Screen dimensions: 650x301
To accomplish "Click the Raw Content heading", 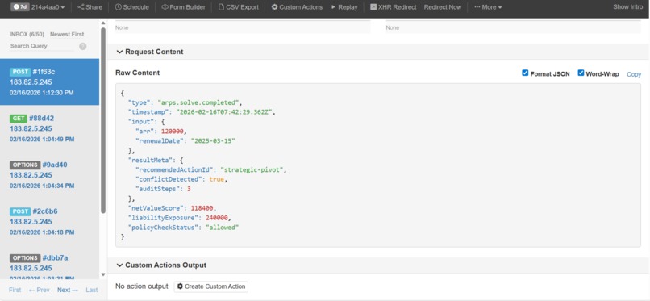I will coord(138,73).
